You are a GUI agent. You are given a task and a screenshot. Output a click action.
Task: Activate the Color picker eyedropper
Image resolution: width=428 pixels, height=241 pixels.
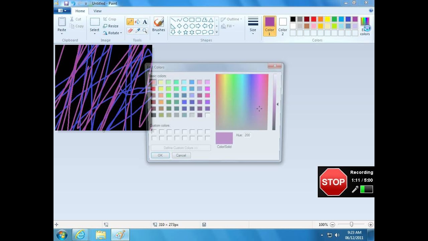point(137,30)
